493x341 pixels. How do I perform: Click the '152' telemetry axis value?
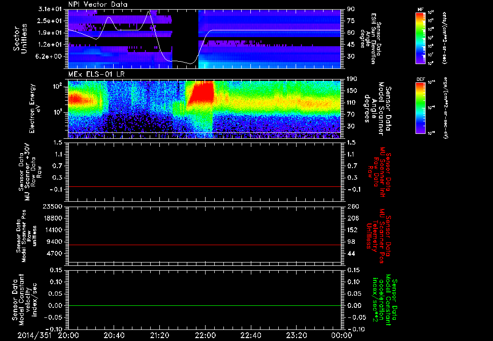352,230
